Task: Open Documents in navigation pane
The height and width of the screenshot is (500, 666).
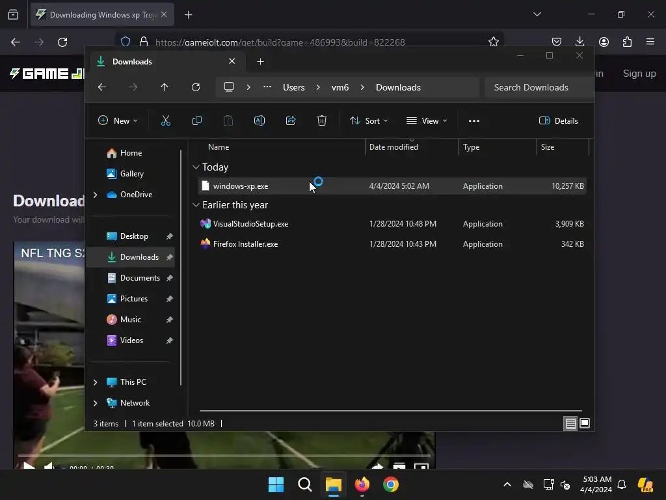Action: 140,278
